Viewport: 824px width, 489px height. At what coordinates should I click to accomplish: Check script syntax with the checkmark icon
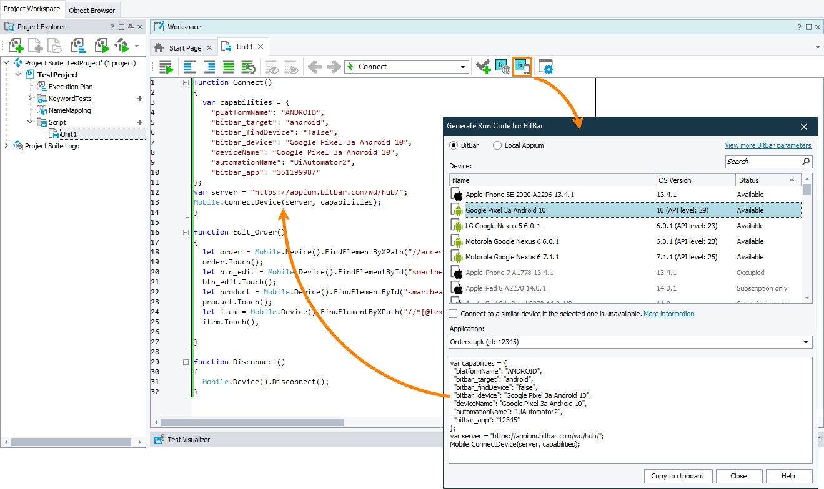483,67
